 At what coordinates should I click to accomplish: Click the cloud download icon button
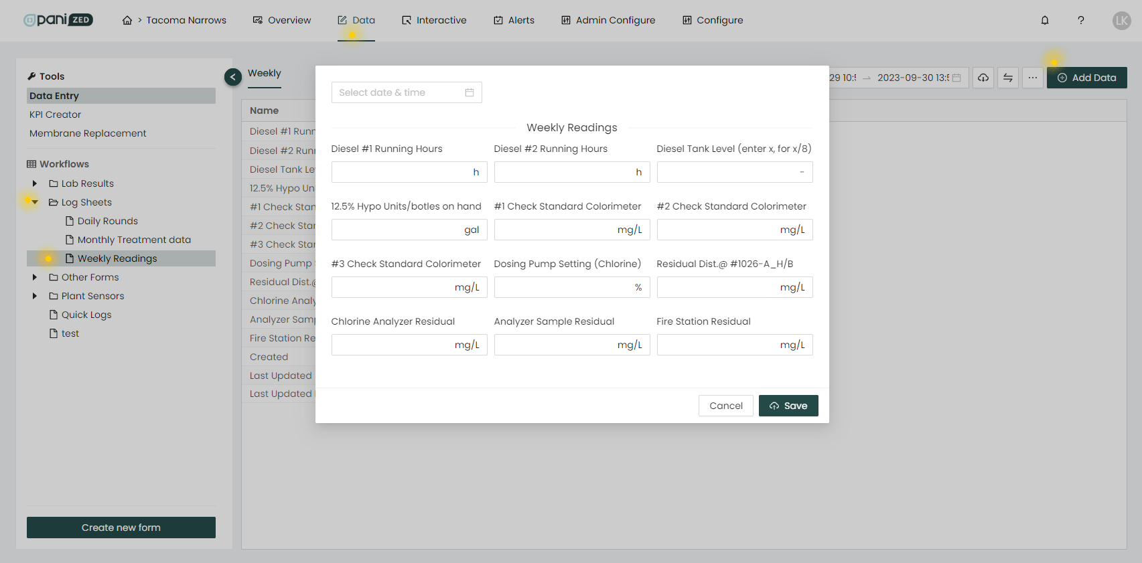pos(983,78)
